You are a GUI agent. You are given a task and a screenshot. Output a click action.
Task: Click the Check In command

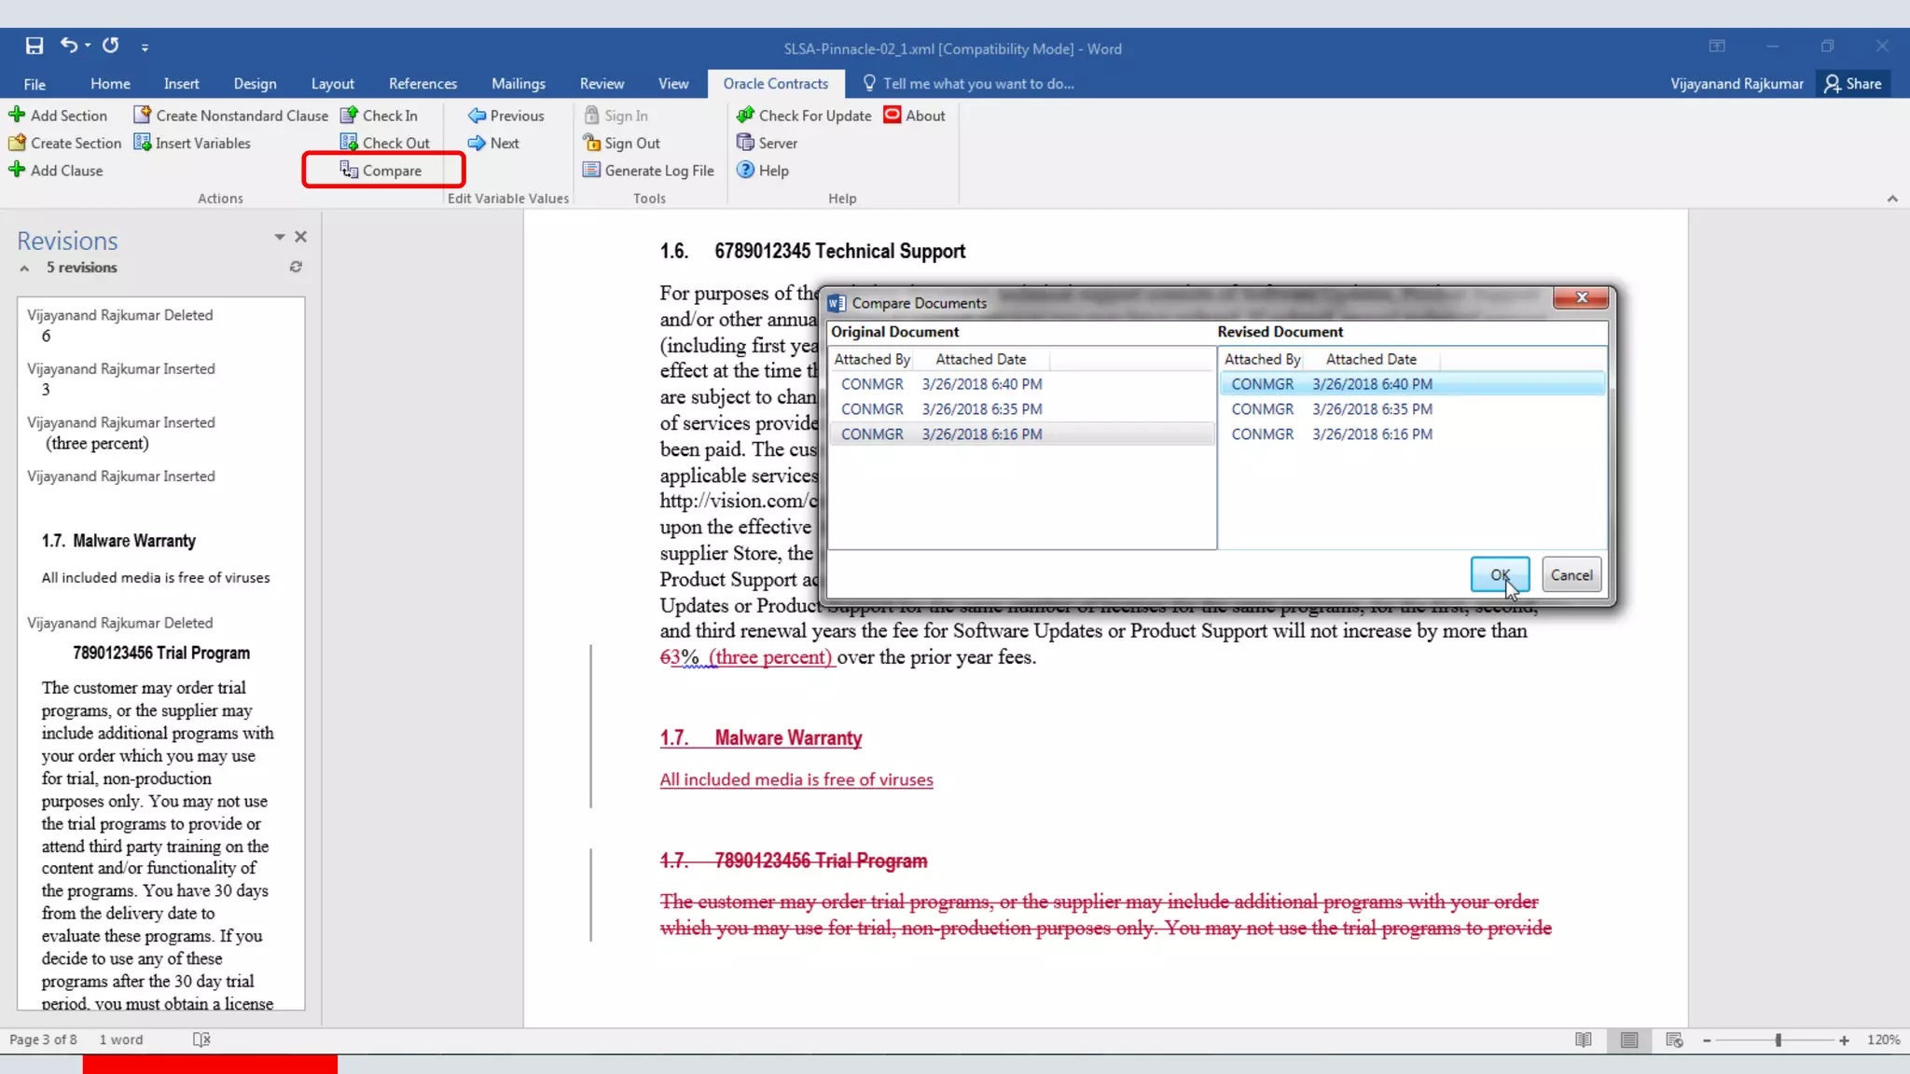coord(379,116)
